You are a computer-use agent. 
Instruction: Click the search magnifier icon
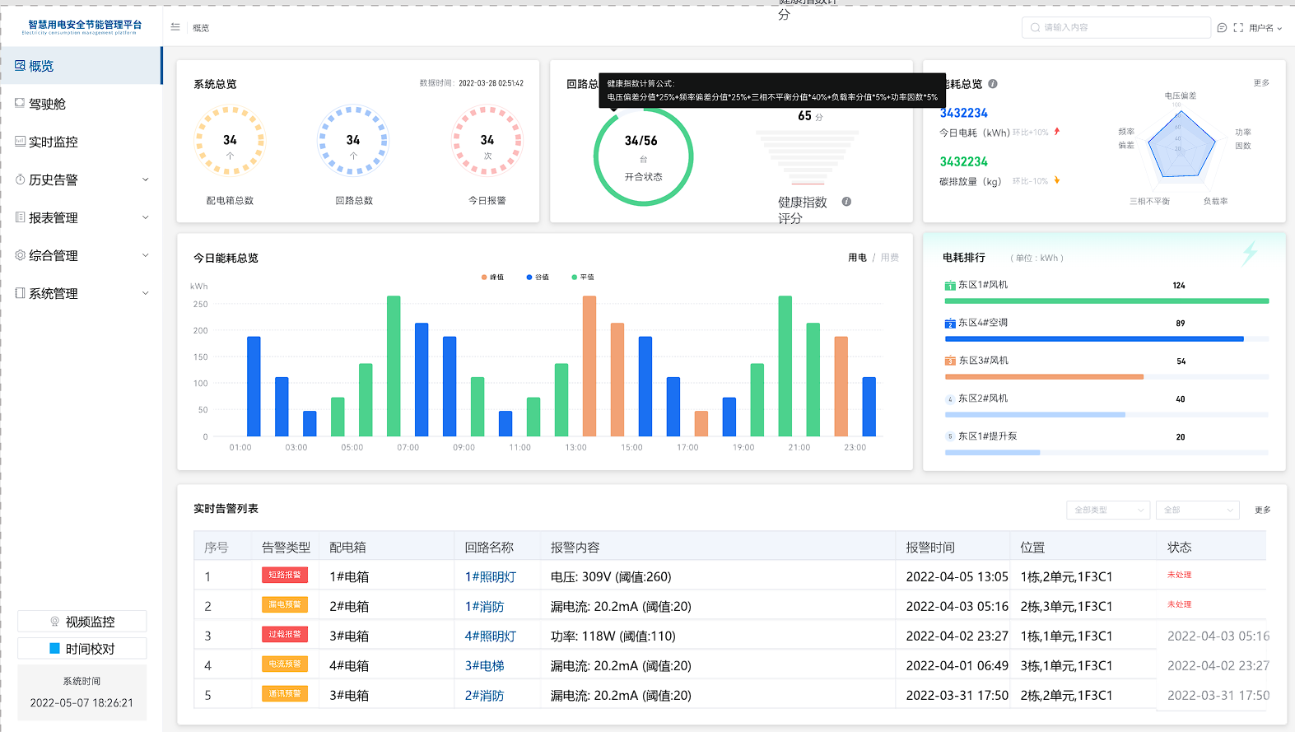(x=1036, y=28)
